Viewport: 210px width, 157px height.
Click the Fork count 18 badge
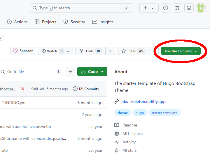tap(98, 51)
